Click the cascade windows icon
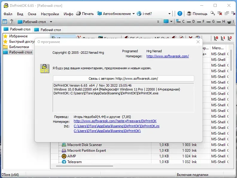This screenshot has height=178, width=237. click(227, 13)
